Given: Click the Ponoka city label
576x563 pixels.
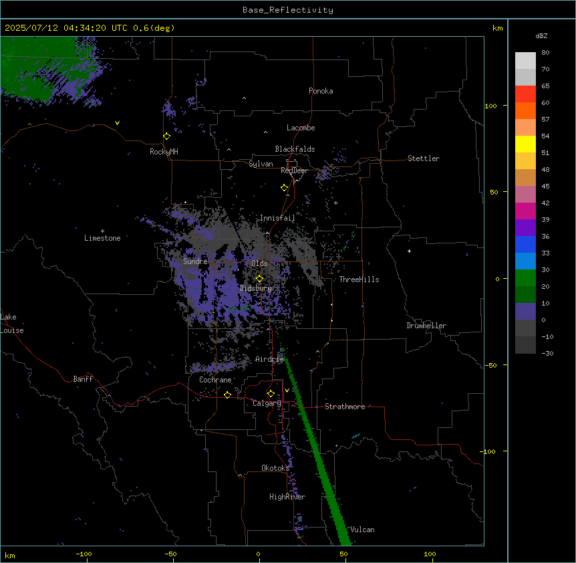Looking at the screenshot, I should [x=321, y=91].
